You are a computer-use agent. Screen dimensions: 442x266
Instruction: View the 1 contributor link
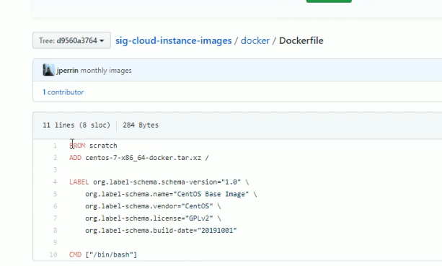pyautogui.click(x=63, y=92)
